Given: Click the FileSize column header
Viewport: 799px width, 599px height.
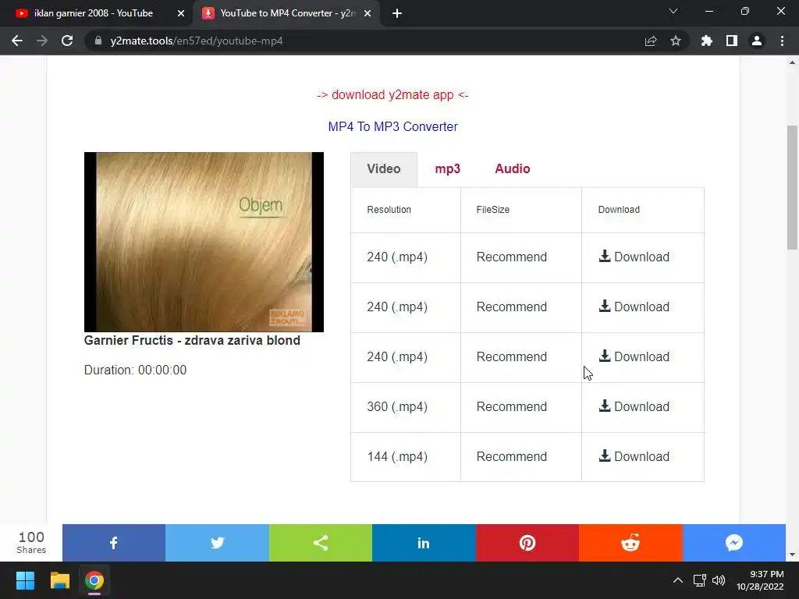Looking at the screenshot, I should [x=520, y=210].
